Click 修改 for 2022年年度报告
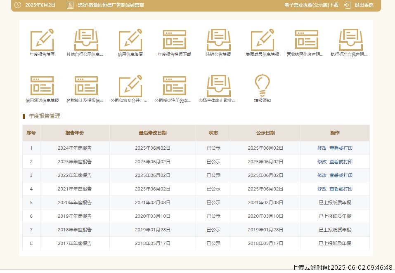Viewport: 395px width, 273px height. [322, 175]
